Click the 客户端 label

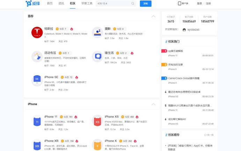coord(185,3)
